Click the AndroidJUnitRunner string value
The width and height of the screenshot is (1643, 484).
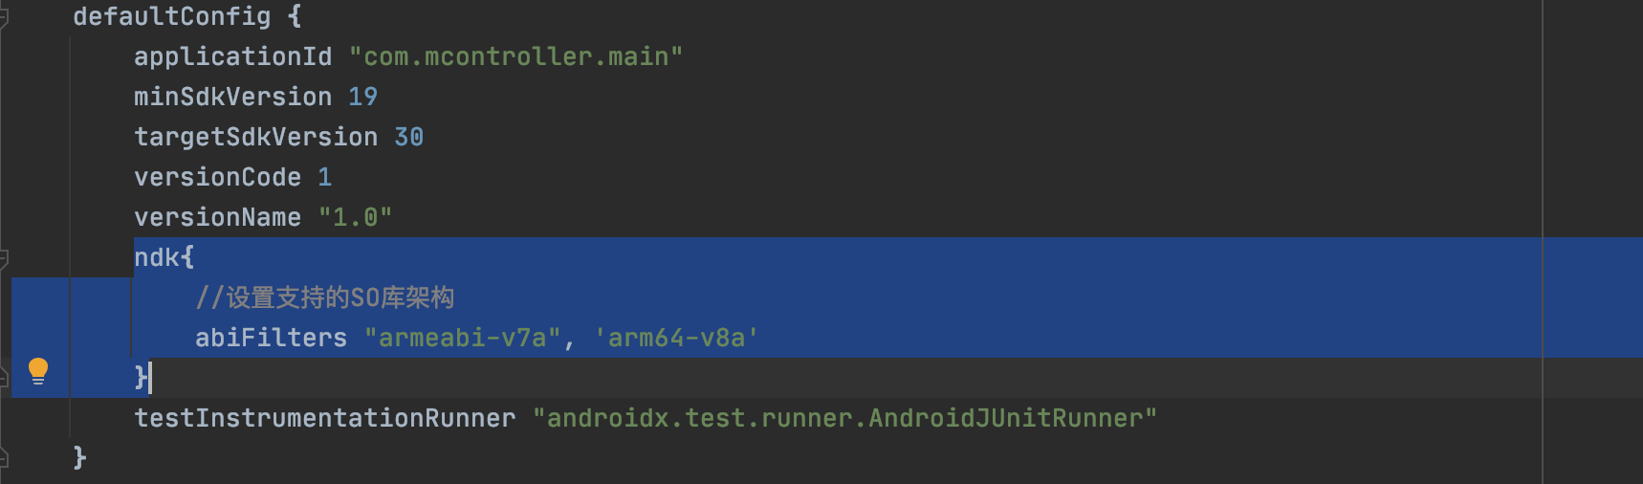coord(844,418)
